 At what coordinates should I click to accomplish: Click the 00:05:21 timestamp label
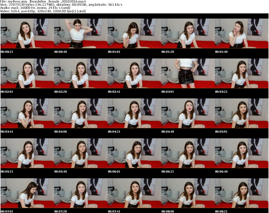(7, 172)
